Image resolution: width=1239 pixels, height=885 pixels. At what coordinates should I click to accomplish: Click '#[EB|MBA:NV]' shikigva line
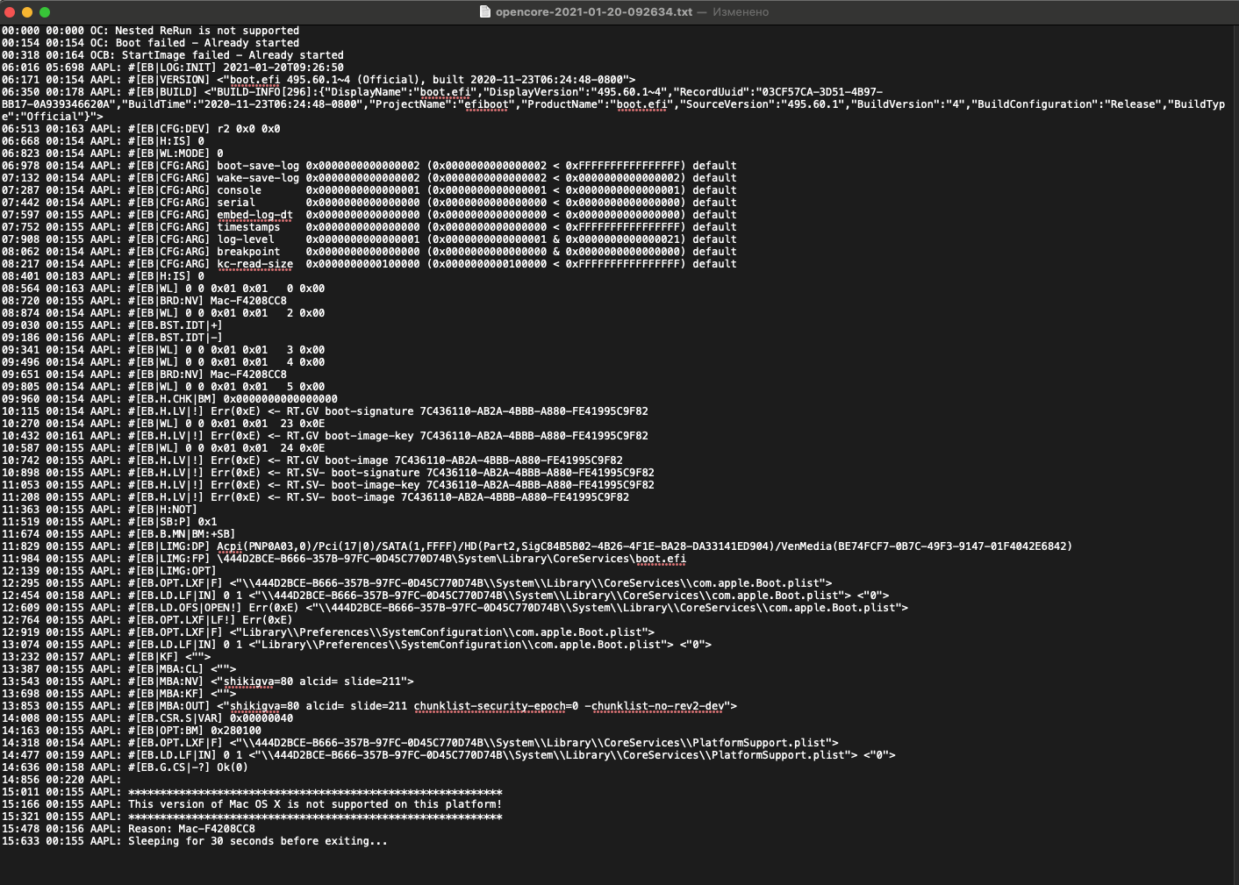point(208,682)
